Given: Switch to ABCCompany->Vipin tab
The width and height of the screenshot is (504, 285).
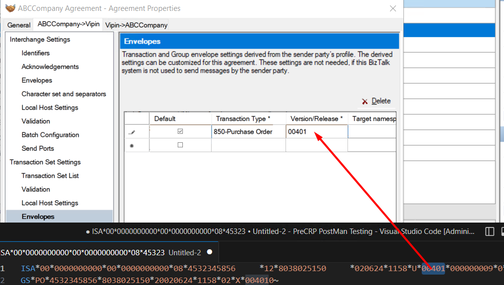Looking at the screenshot, I should pyautogui.click(x=68, y=24).
